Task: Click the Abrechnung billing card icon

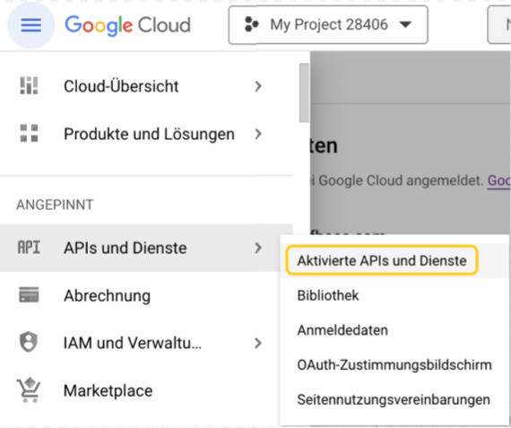Action: click(x=29, y=295)
